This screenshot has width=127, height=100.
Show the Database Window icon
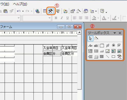(x=86, y=11)
